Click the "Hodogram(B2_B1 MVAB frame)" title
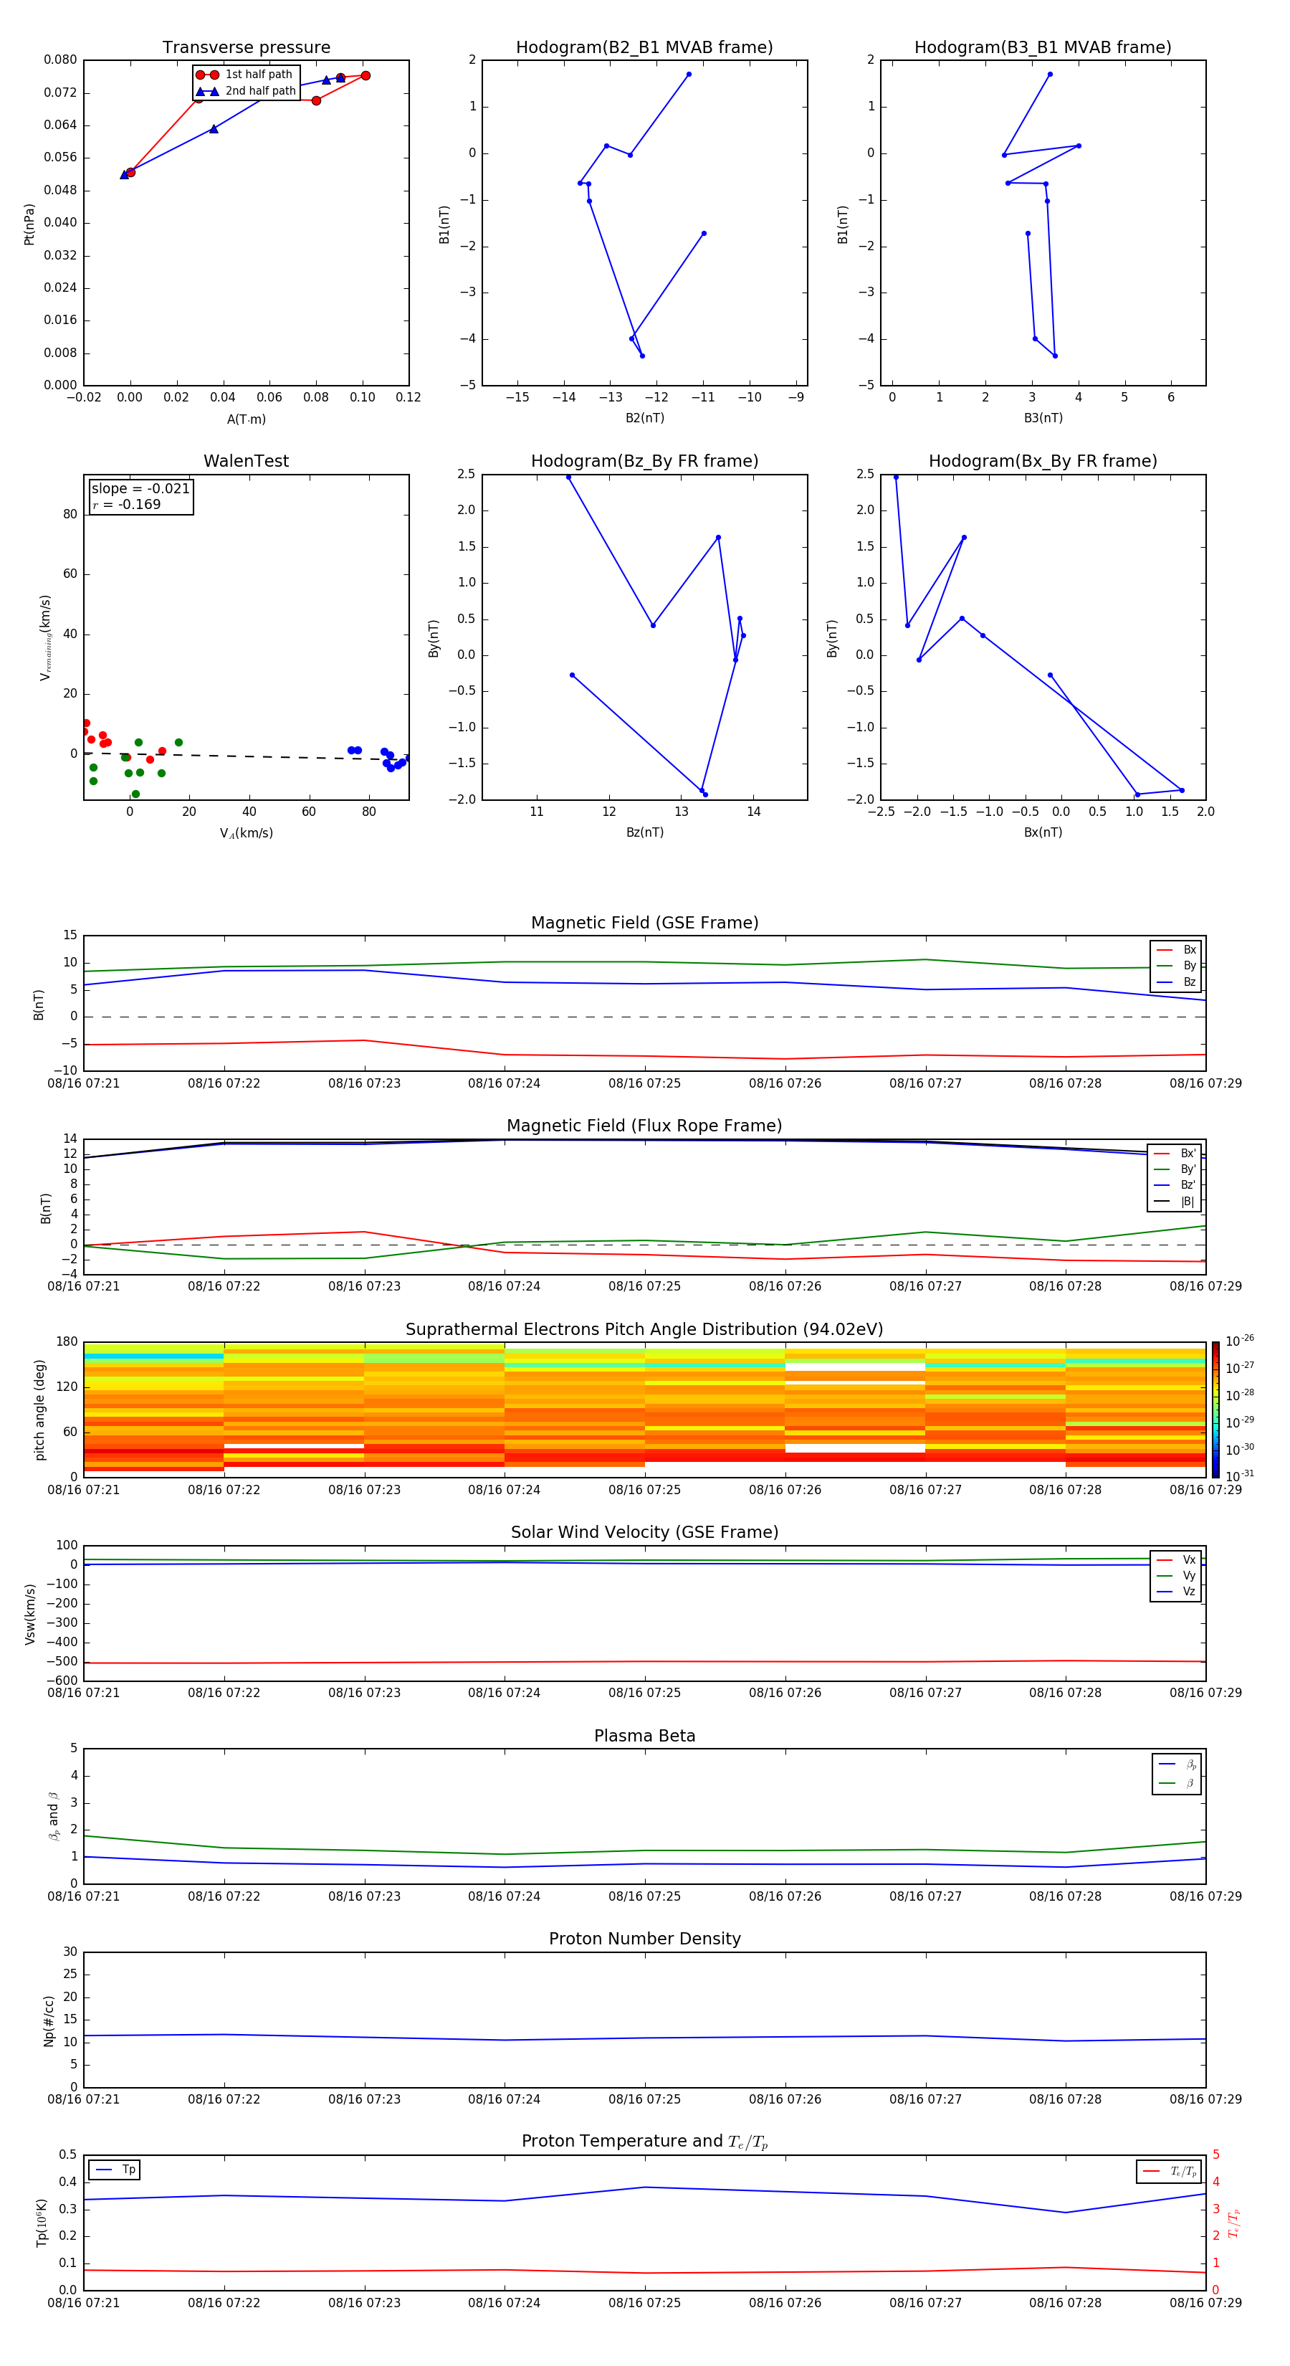This screenshot has height=2366, width=1290. [644, 47]
